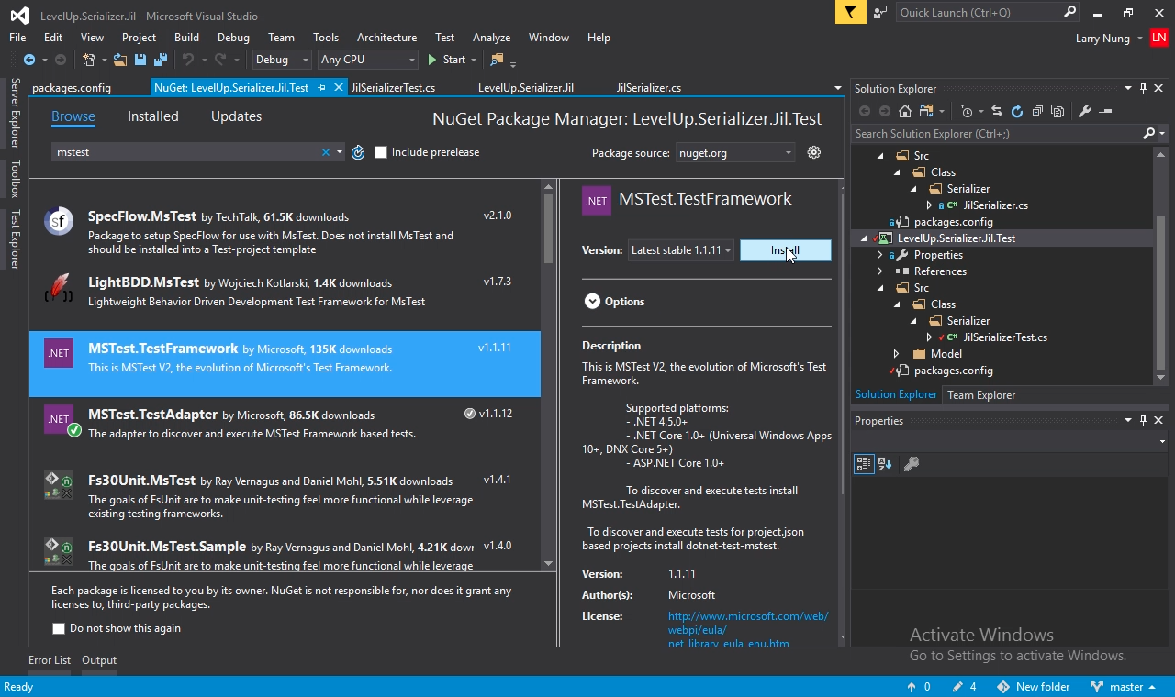
Task: Select the SpecFlow.MsTest package
Action: click(x=285, y=232)
